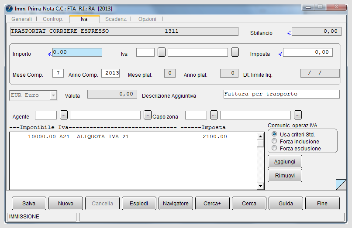Click the Valuta amount field

click(112, 94)
